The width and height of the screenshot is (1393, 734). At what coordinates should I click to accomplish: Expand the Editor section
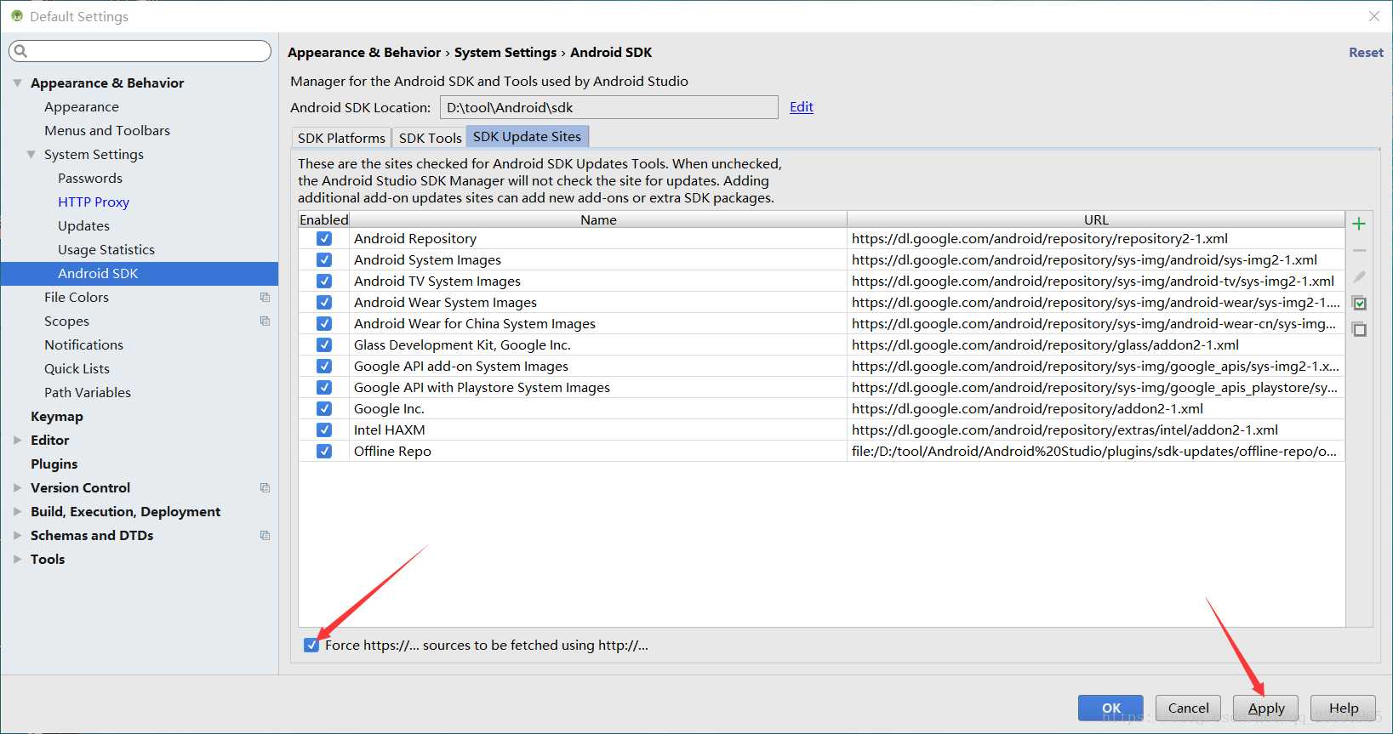[x=17, y=441]
